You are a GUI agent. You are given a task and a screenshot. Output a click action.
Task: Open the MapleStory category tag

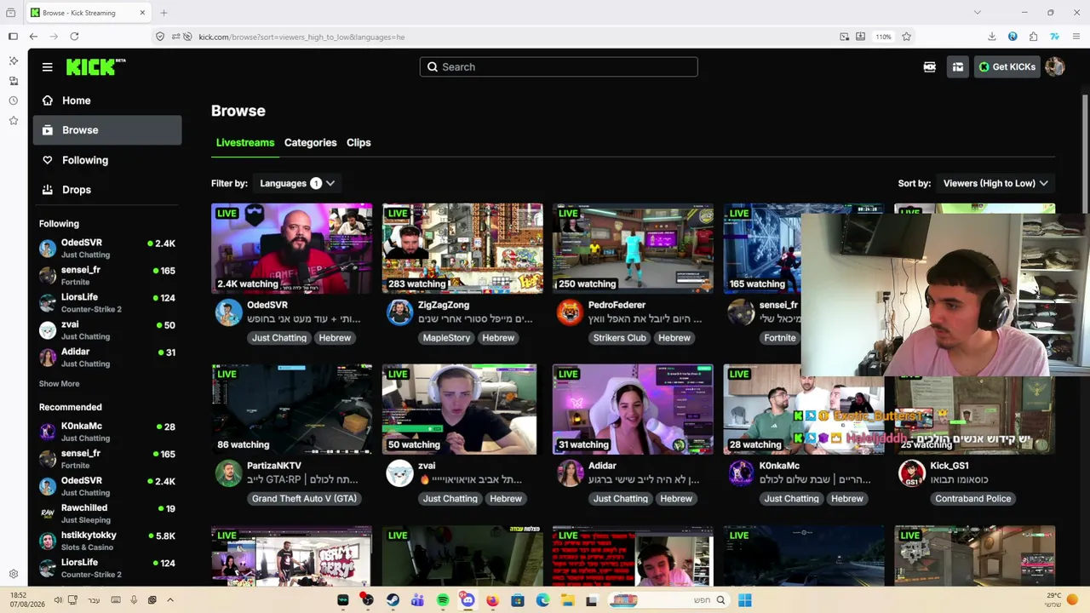coord(446,338)
